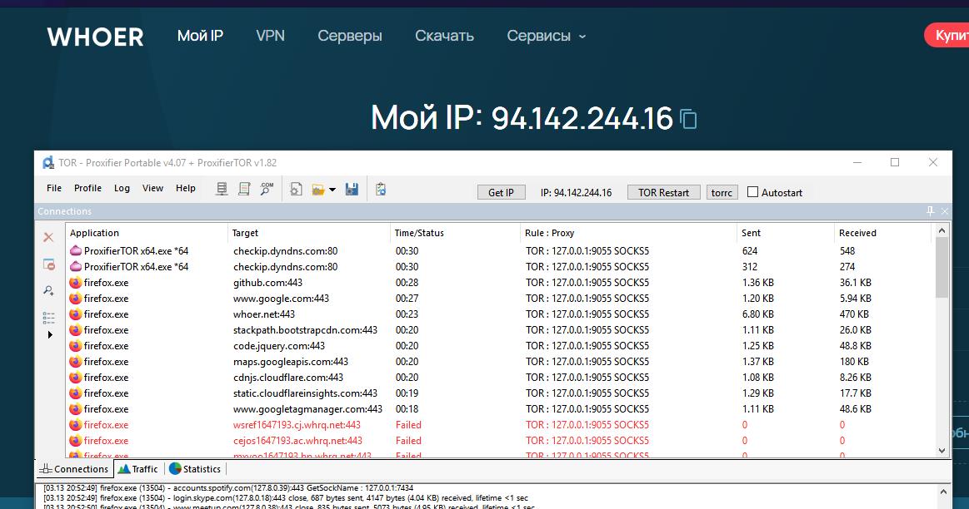Switch to the Statistics tab

195,469
